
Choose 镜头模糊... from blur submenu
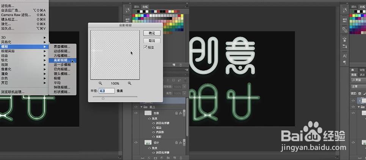tap(63, 74)
